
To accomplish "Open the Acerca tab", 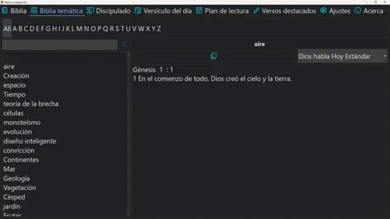I will pos(369,11).
